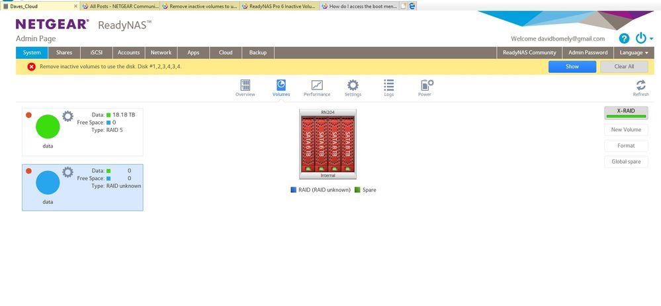Select the blue data volume circle
This screenshot has width=661, height=306.
tap(48, 182)
